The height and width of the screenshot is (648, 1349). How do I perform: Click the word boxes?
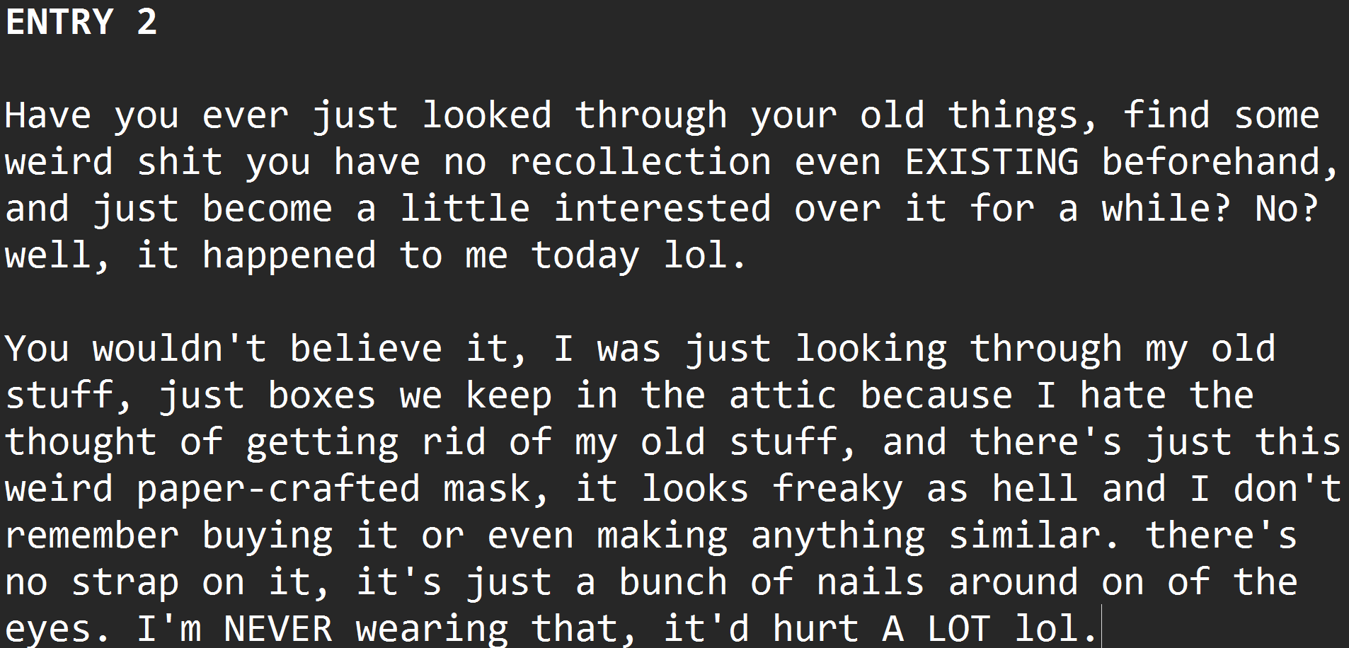[321, 395]
